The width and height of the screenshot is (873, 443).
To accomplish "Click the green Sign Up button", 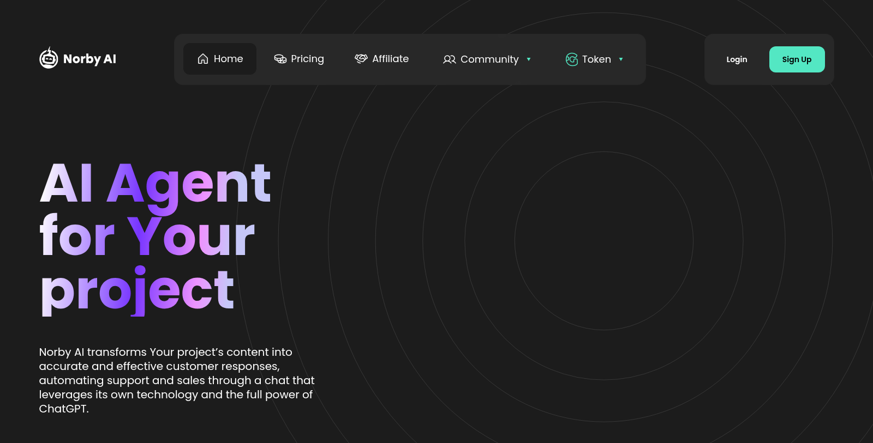I will pos(797,59).
